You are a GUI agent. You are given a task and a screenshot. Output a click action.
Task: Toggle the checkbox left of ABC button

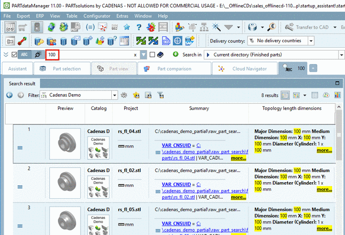(x=14, y=55)
